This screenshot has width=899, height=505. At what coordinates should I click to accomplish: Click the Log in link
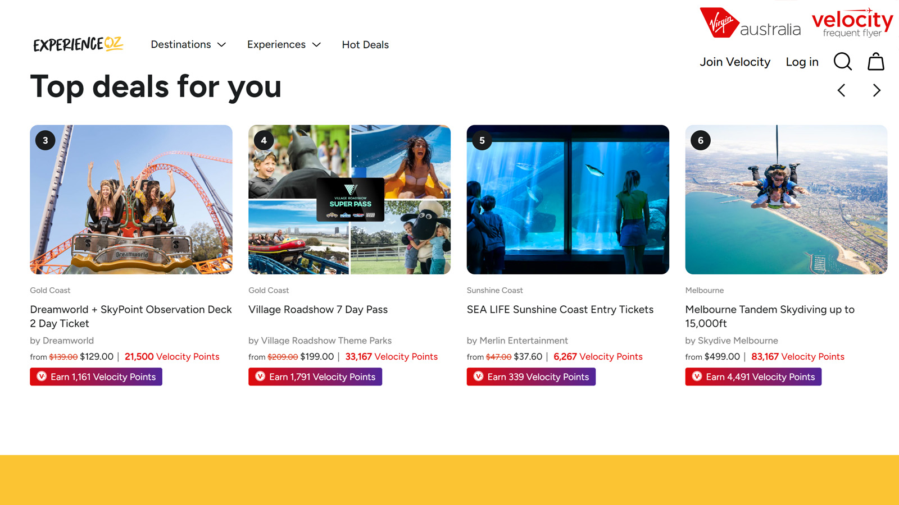[802, 62]
